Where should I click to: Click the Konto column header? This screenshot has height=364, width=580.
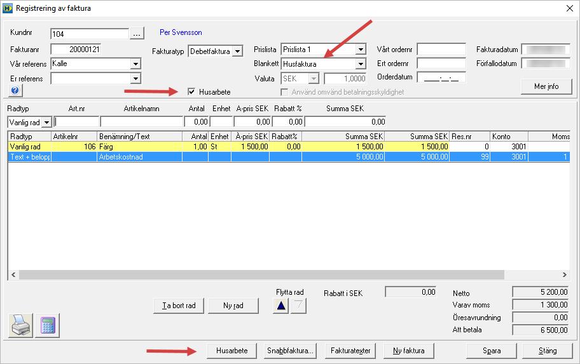509,137
